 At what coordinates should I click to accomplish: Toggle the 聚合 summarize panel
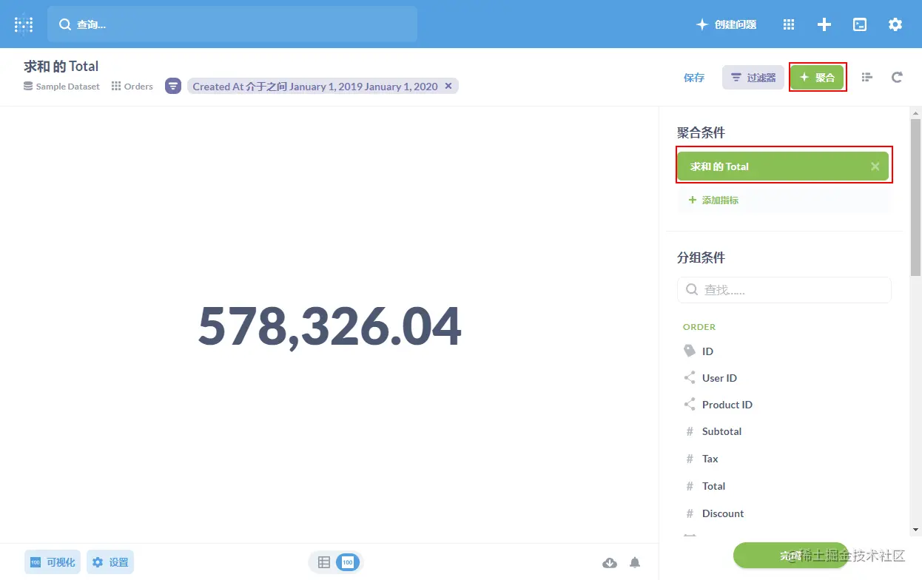817,78
